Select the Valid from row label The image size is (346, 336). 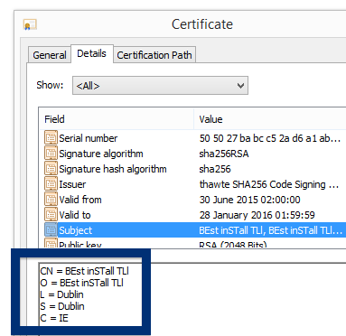coord(80,200)
